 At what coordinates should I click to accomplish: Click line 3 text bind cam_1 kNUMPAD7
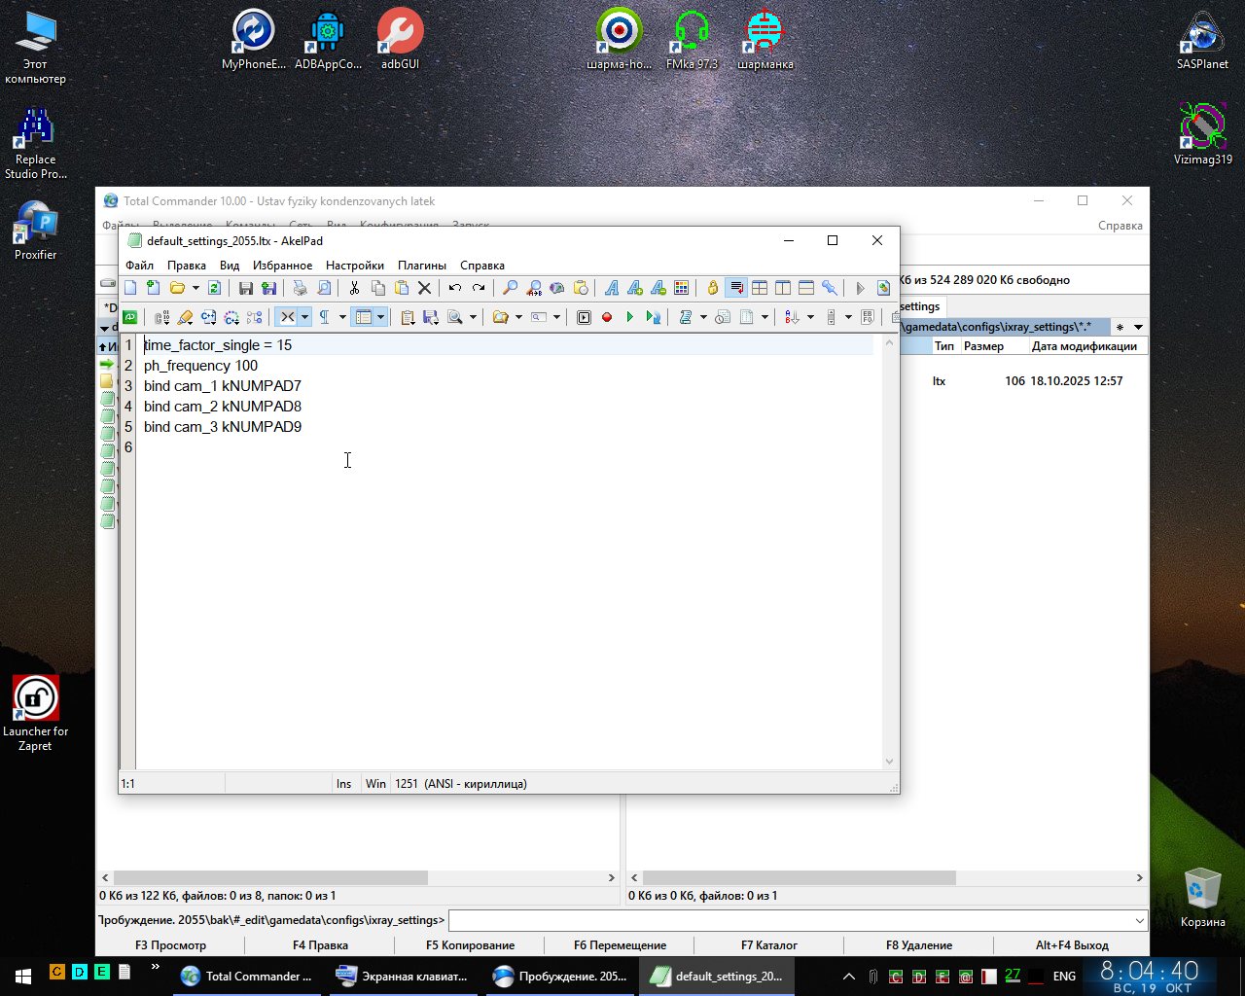tap(222, 386)
